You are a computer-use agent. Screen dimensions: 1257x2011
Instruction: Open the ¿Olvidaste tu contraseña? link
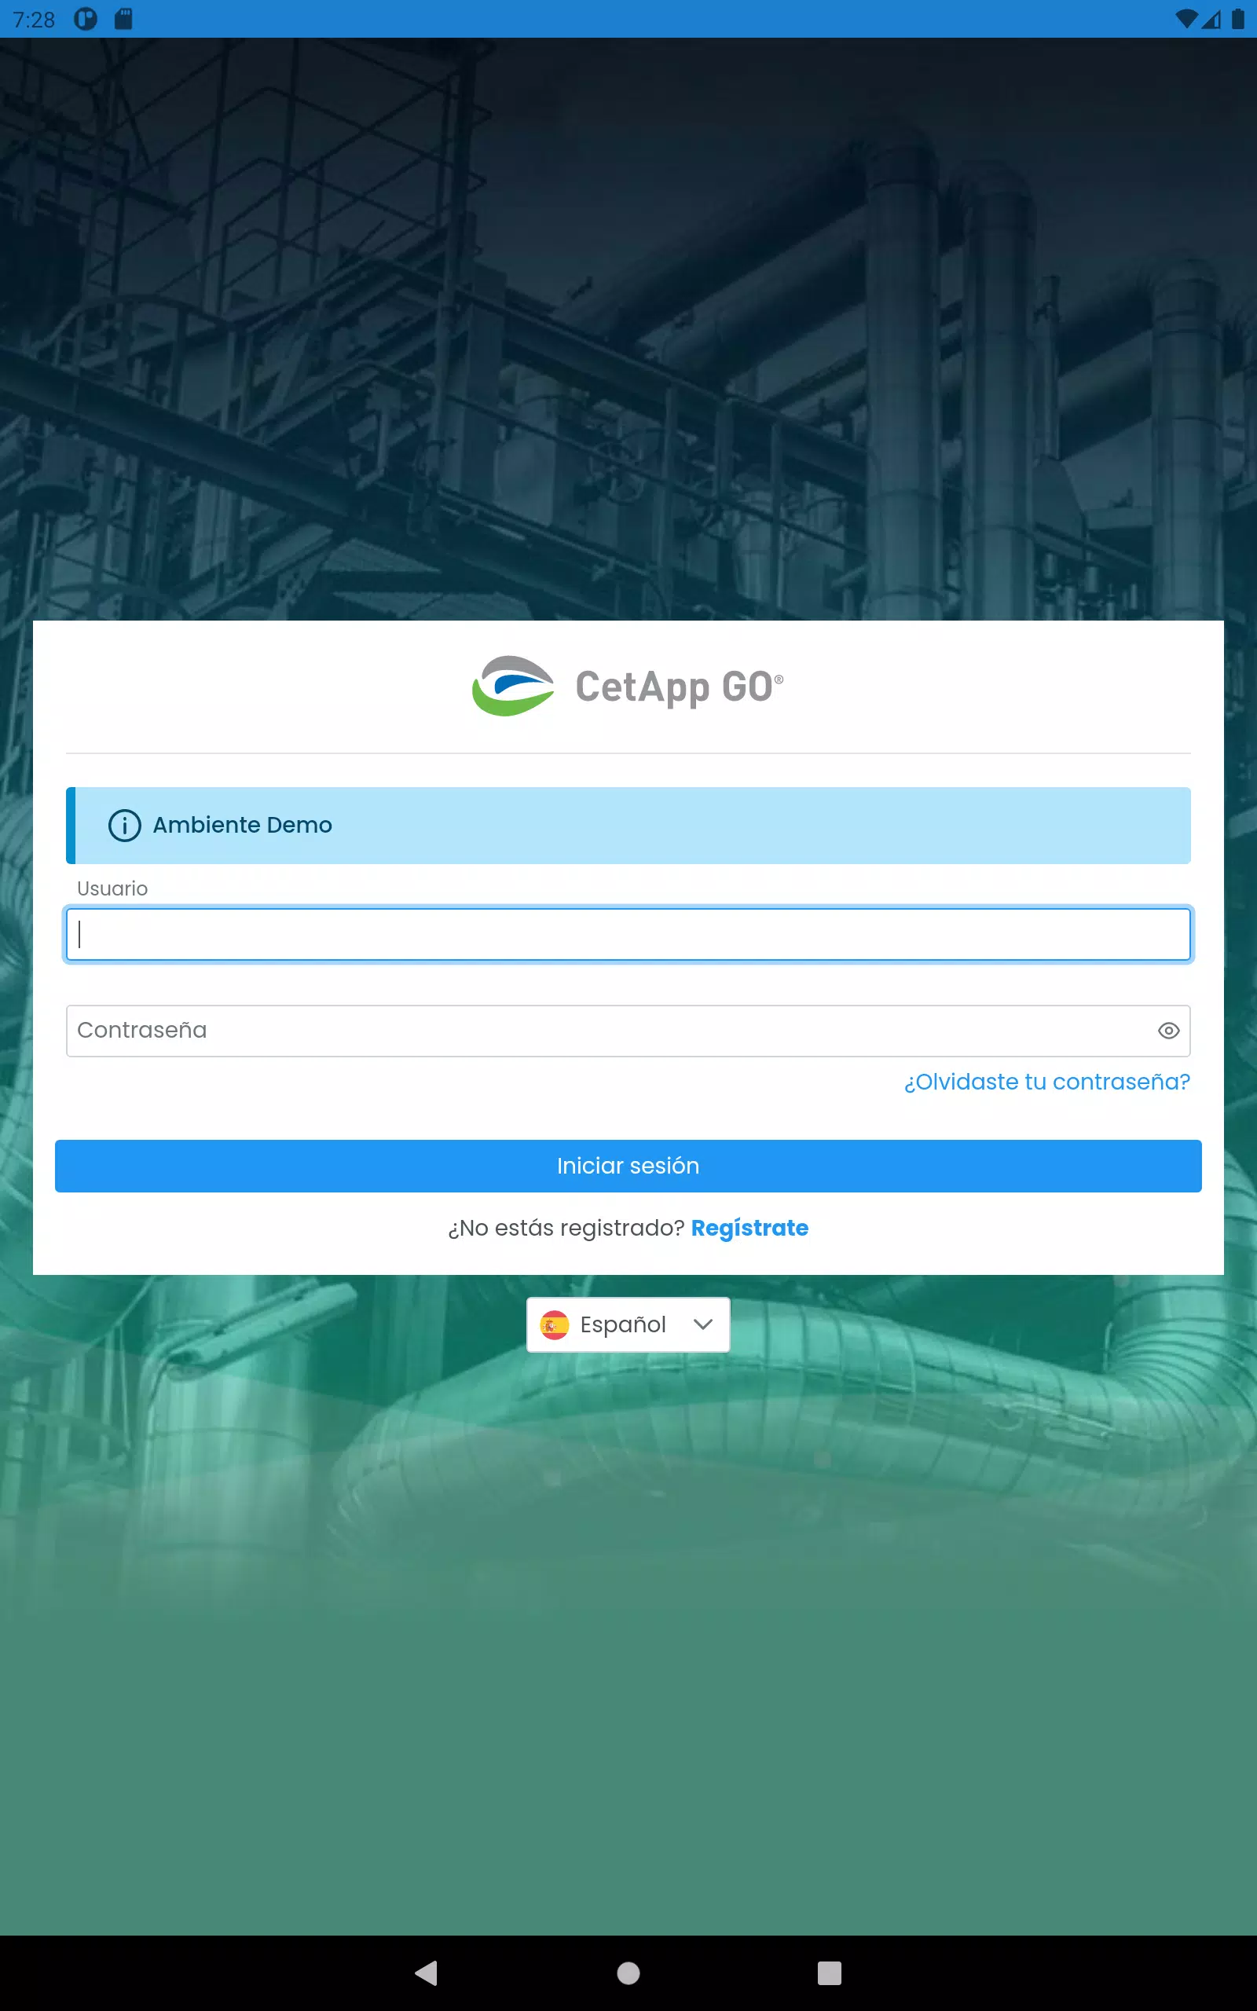click(1046, 1082)
